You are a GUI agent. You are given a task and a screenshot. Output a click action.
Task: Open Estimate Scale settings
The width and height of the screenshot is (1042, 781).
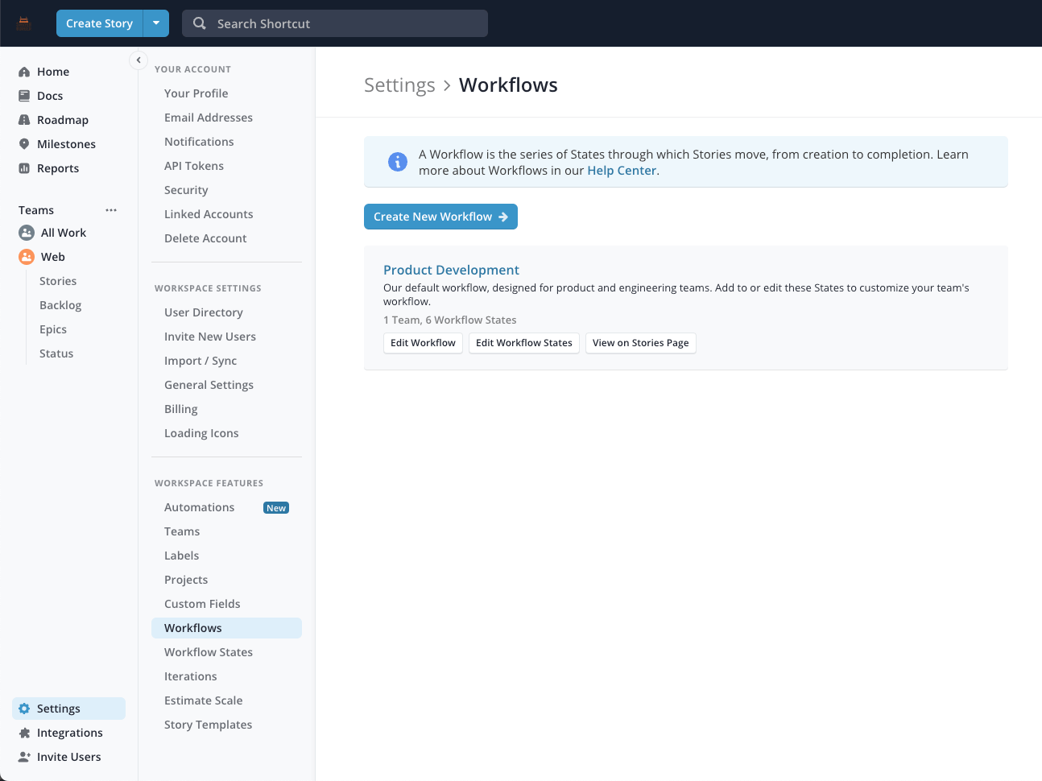click(x=204, y=700)
